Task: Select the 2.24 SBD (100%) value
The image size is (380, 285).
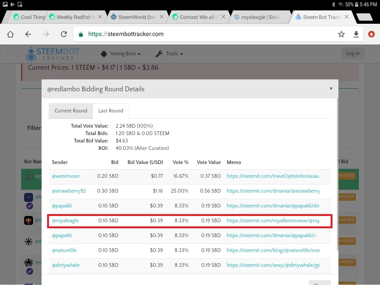Action: (134, 126)
